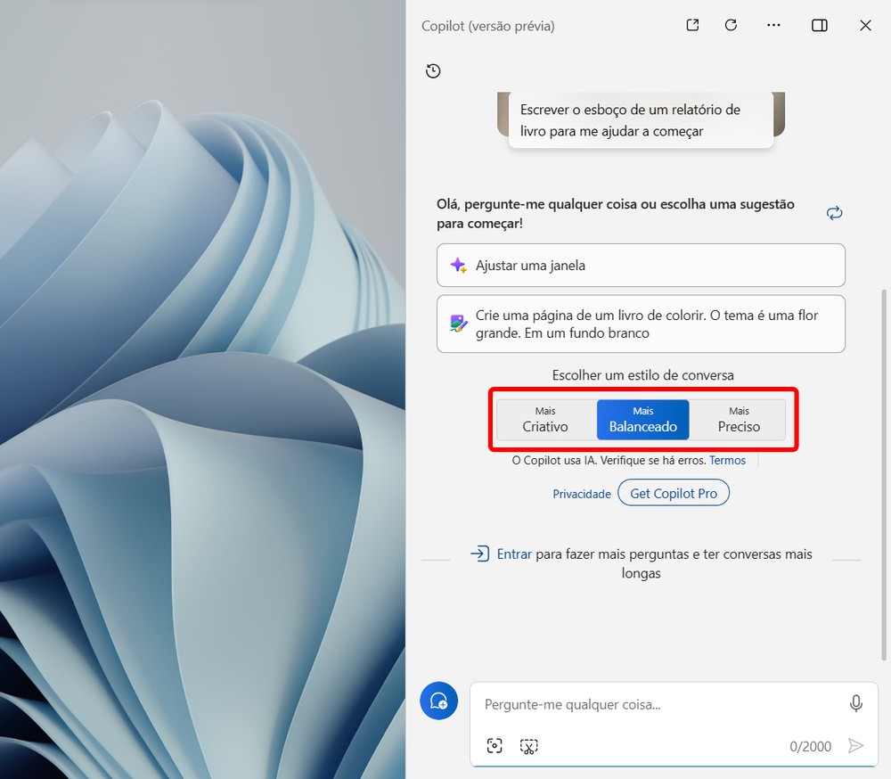This screenshot has width=891, height=779.
Task: Start a new topic with the blue icon
Action: (438, 701)
